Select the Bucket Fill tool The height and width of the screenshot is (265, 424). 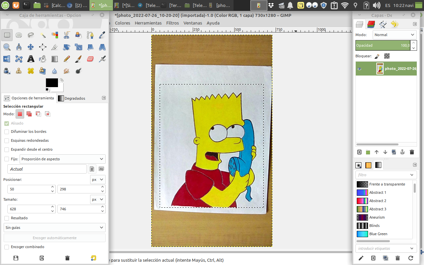point(43,59)
